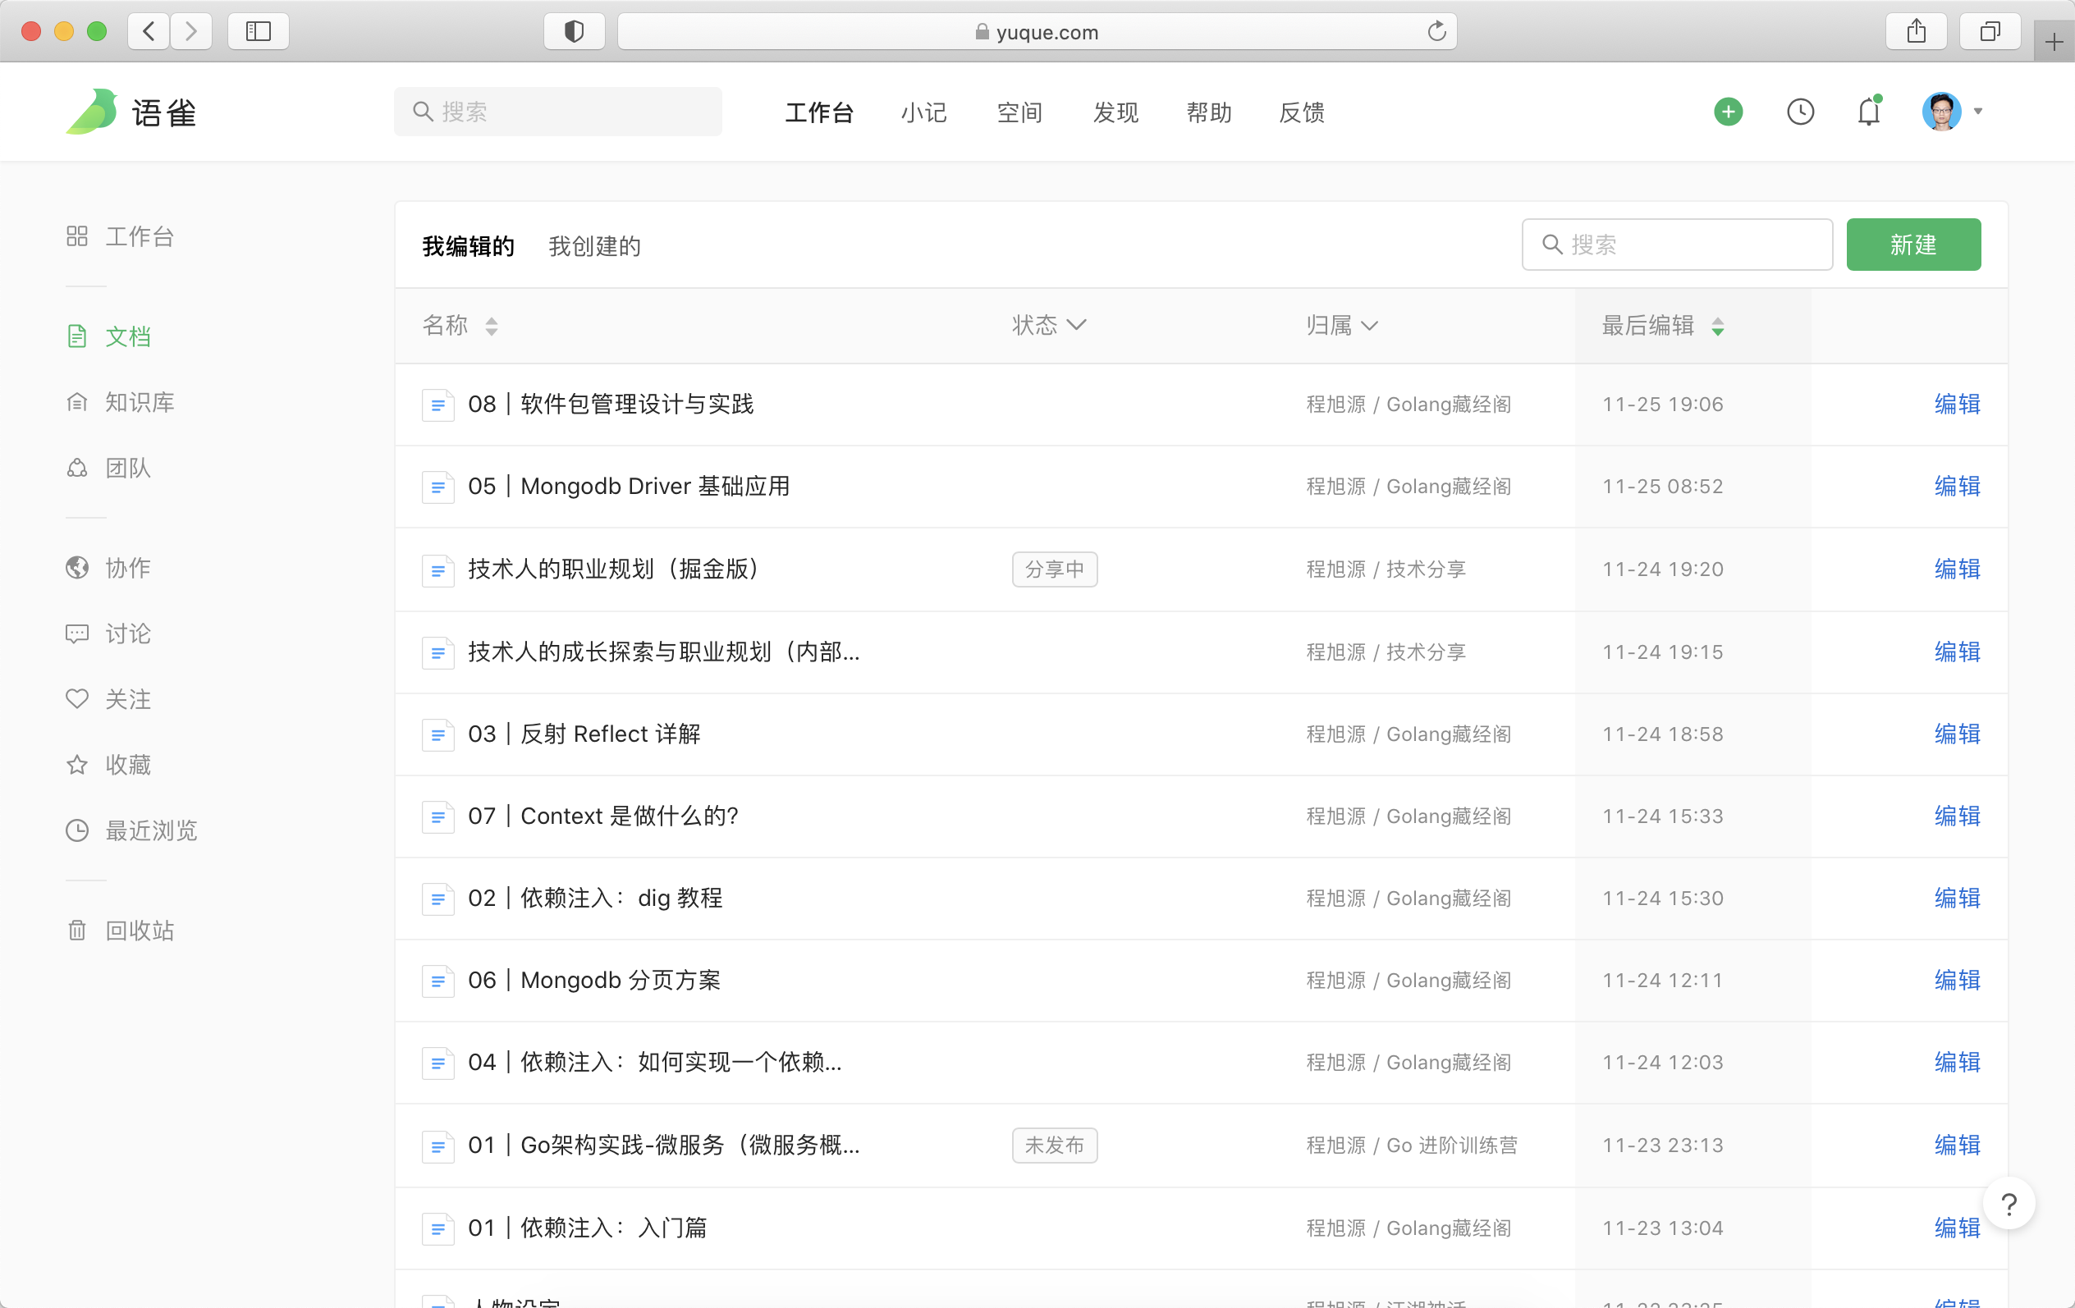This screenshot has height=1308, width=2075.
Task: Click the privacy shield icon in toolbar
Action: click(574, 32)
